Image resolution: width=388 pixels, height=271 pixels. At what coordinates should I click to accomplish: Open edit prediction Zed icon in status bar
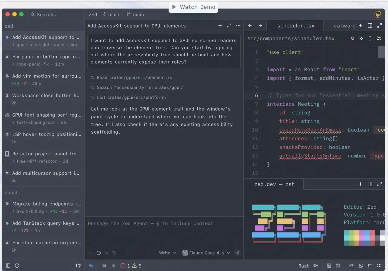point(316,266)
